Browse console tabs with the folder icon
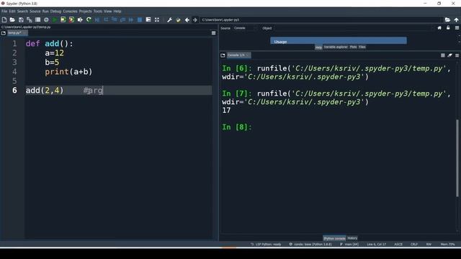 223,55
